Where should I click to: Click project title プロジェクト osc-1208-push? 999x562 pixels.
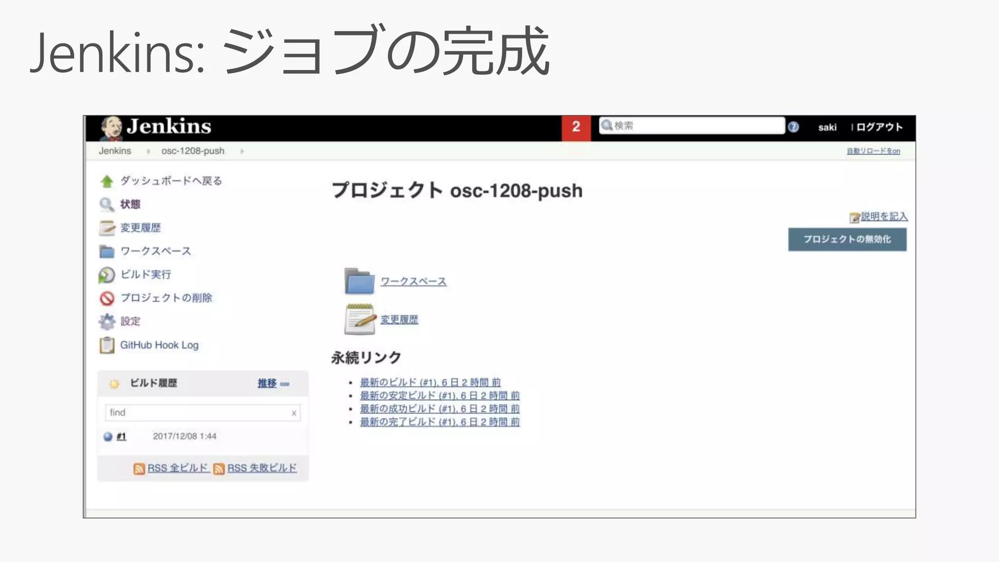pos(457,190)
